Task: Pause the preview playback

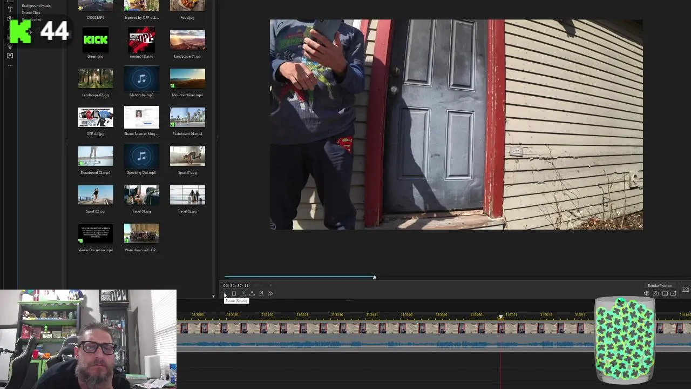Action: pyautogui.click(x=225, y=293)
